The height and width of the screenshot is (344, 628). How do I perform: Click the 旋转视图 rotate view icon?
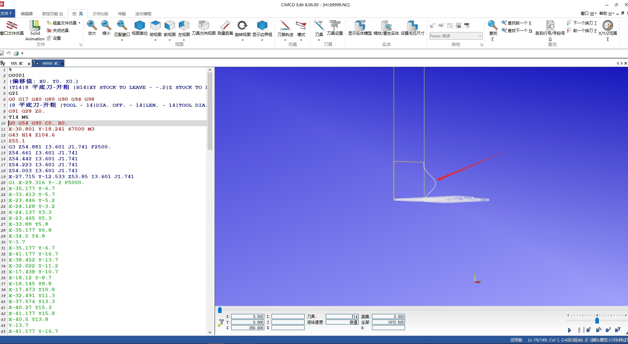click(242, 25)
